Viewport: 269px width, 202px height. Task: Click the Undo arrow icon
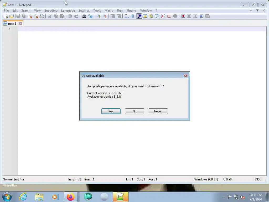(70, 16)
